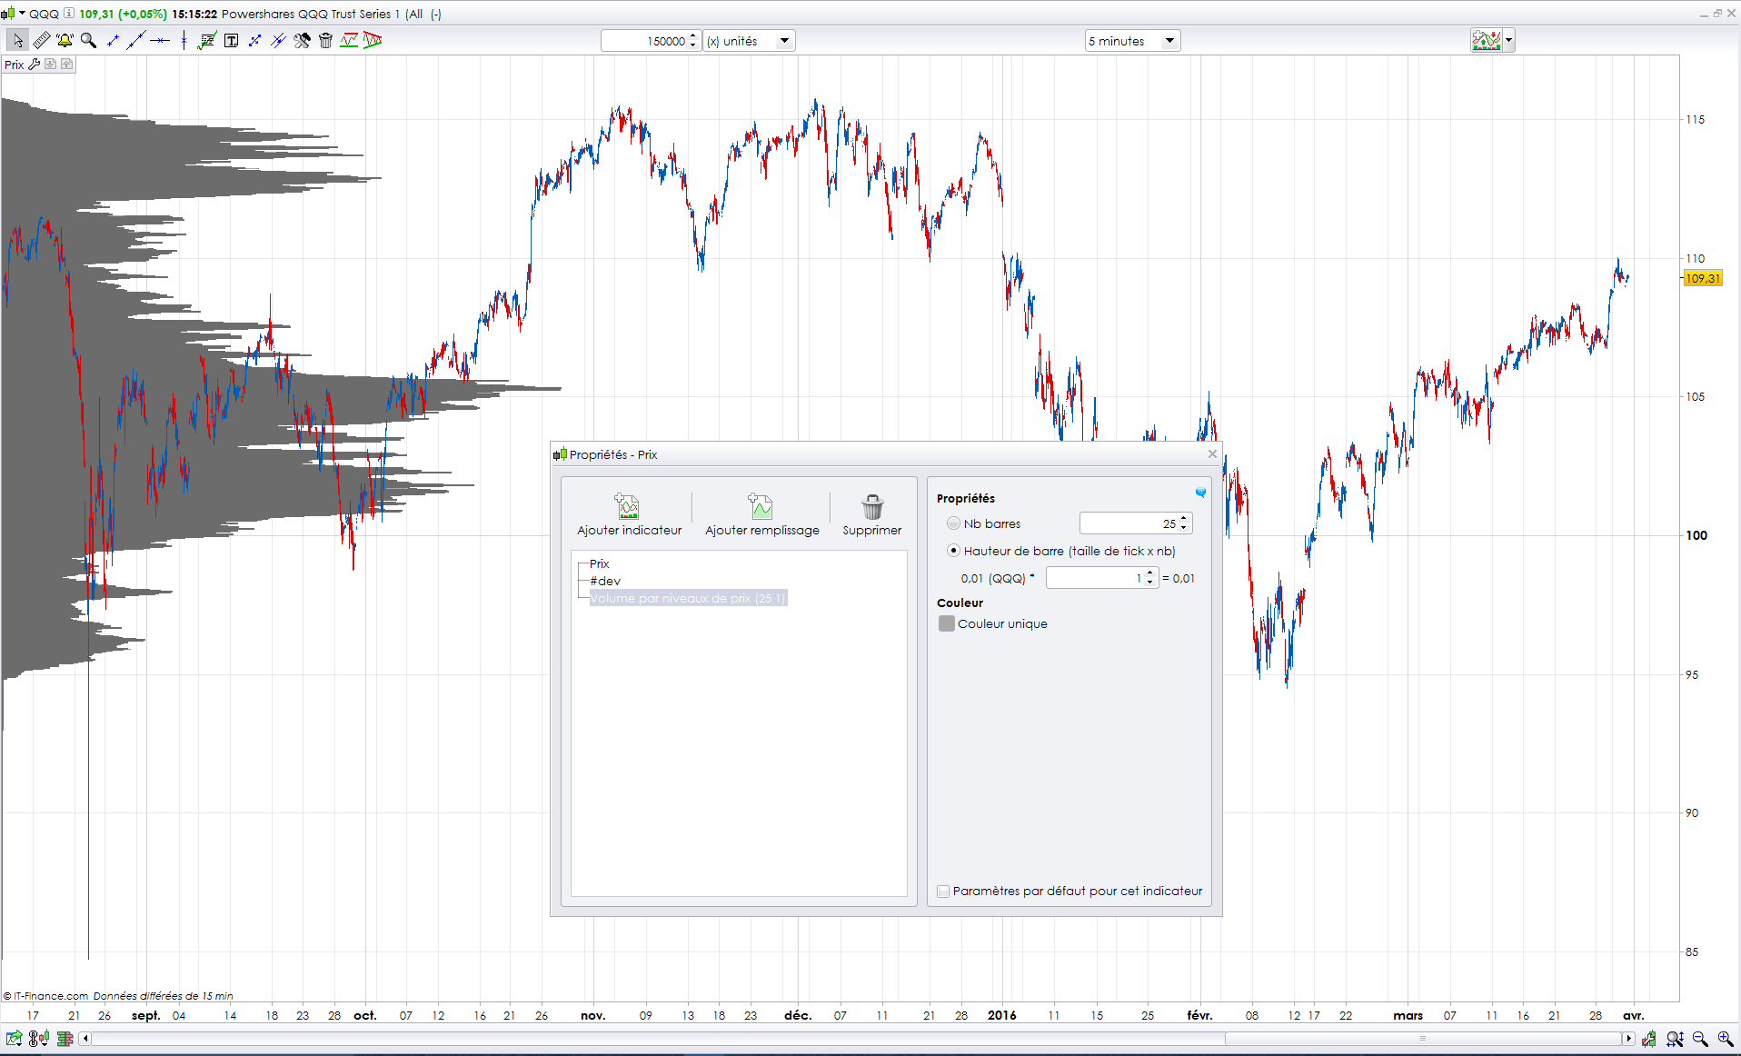This screenshot has height=1056, width=1741.
Task: Click the 150000 units input field
Action: [644, 41]
